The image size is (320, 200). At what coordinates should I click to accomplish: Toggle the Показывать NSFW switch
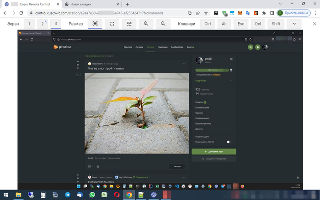pyautogui.click(x=229, y=142)
